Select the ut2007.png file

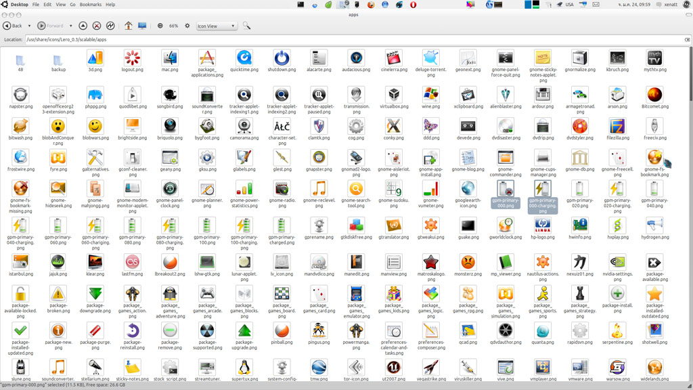tap(393, 370)
